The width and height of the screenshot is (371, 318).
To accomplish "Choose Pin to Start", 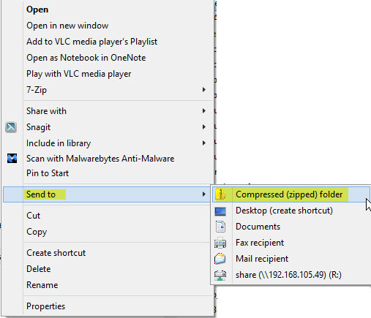I will tap(48, 173).
